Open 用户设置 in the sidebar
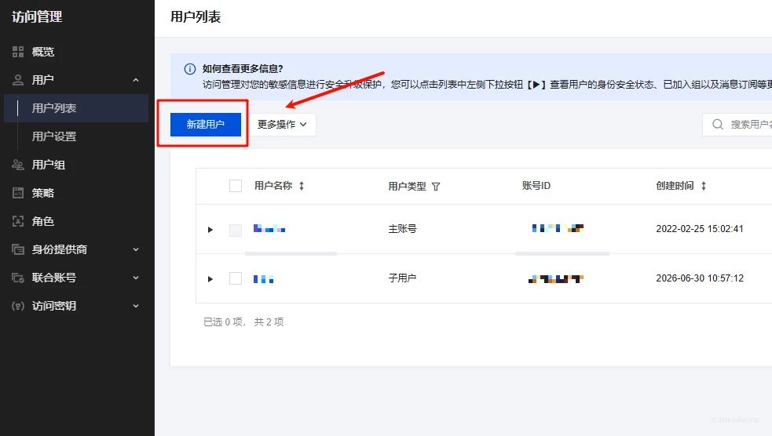The height and width of the screenshot is (436, 772). 54,136
